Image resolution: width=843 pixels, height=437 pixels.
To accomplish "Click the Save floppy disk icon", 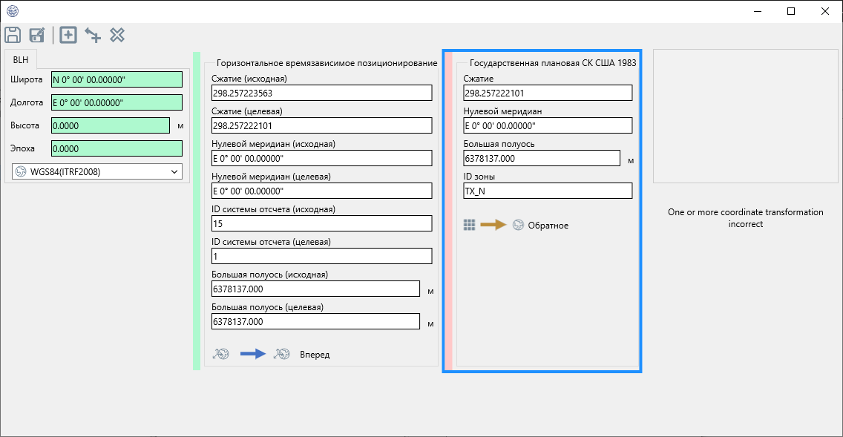I will 13,35.
